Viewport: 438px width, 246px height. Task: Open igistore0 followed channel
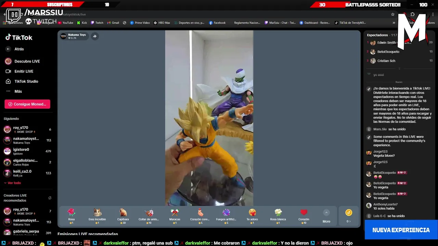27,151
